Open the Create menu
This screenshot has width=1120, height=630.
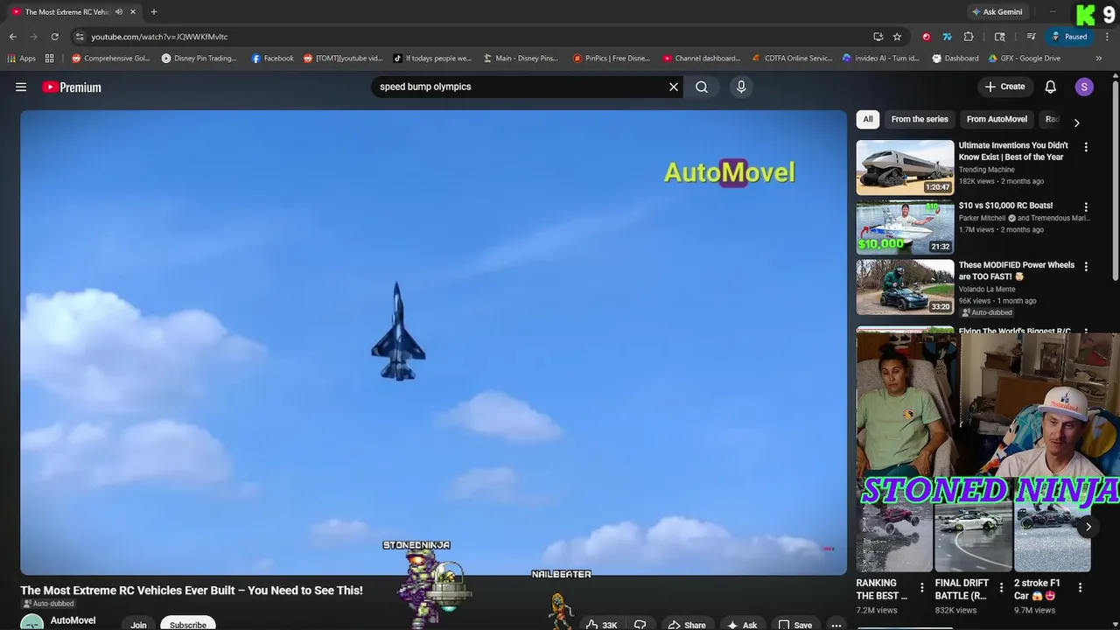click(1004, 87)
